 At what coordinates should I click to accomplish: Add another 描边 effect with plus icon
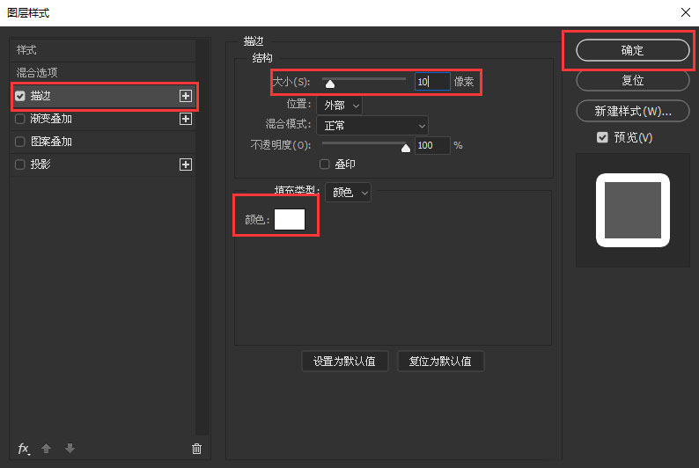pos(186,96)
